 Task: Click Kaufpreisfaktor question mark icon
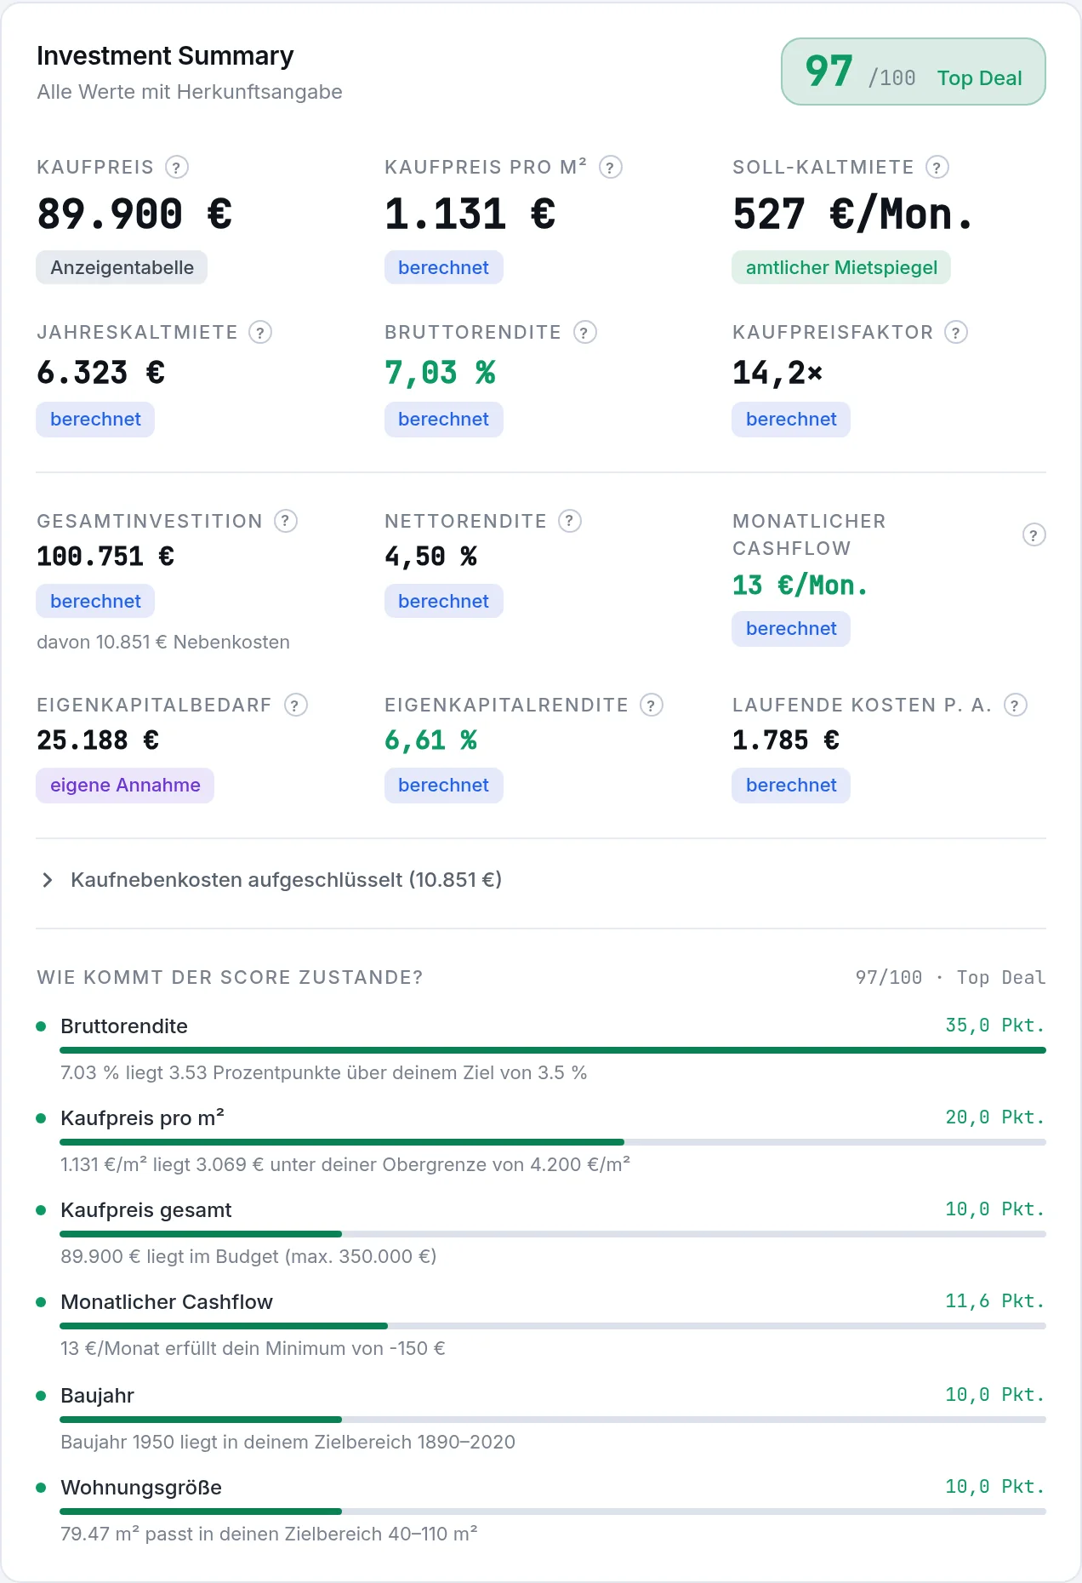pyautogui.click(x=956, y=332)
